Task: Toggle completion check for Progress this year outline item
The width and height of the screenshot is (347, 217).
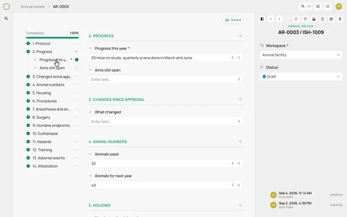Action: pos(76,60)
